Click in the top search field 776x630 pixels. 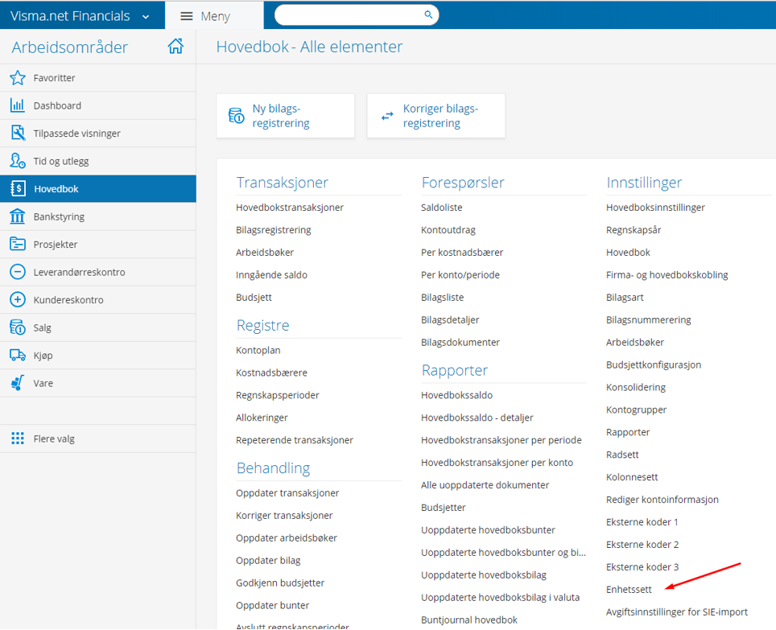point(357,14)
